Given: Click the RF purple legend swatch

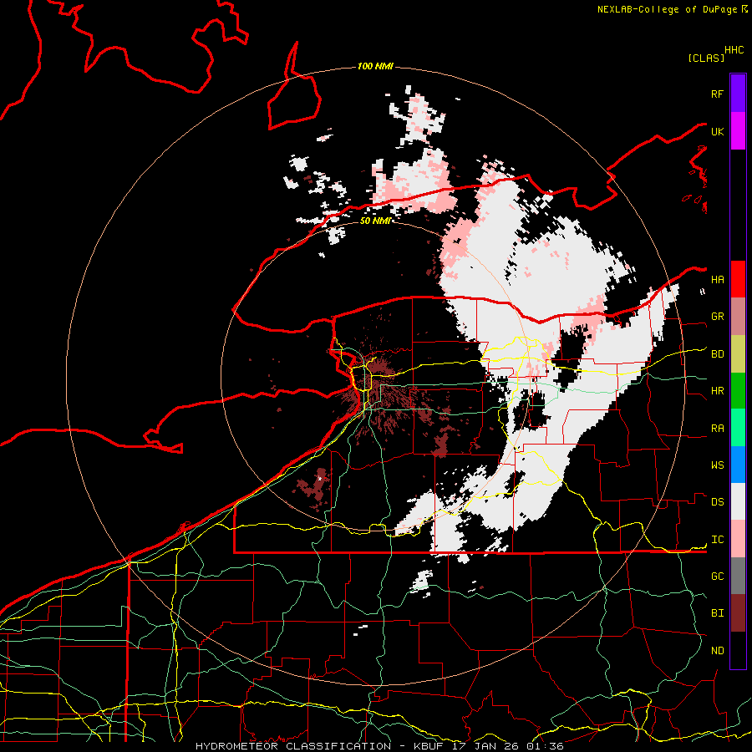Looking at the screenshot, I should pos(738,94).
